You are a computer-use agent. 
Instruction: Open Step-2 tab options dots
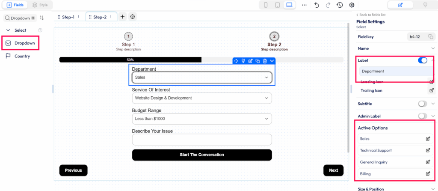click(111, 17)
